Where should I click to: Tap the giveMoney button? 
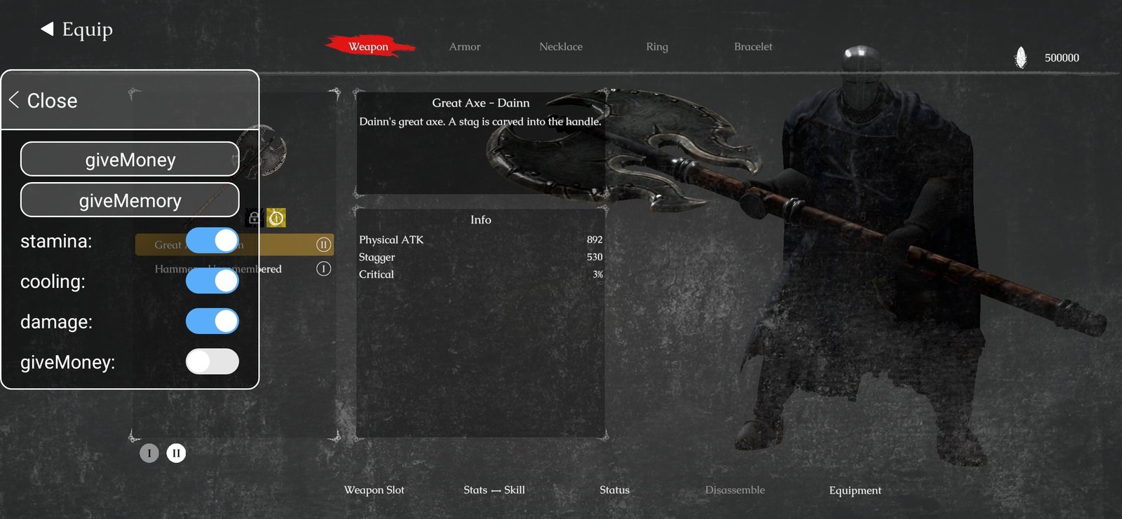coord(130,159)
